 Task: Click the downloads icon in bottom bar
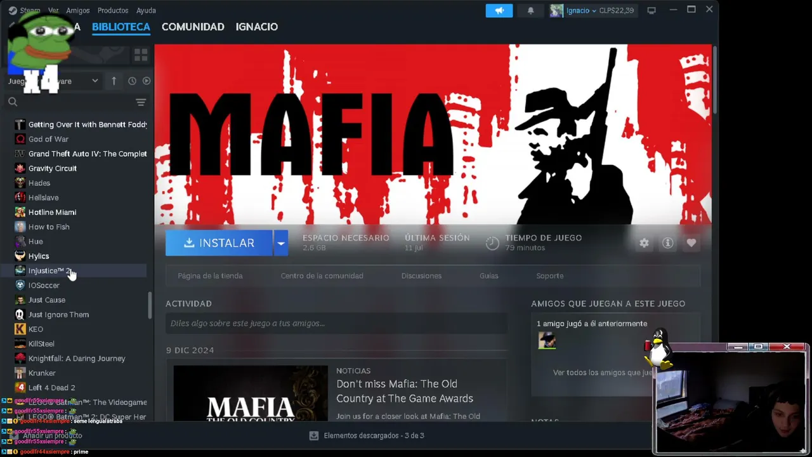[x=313, y=435]
